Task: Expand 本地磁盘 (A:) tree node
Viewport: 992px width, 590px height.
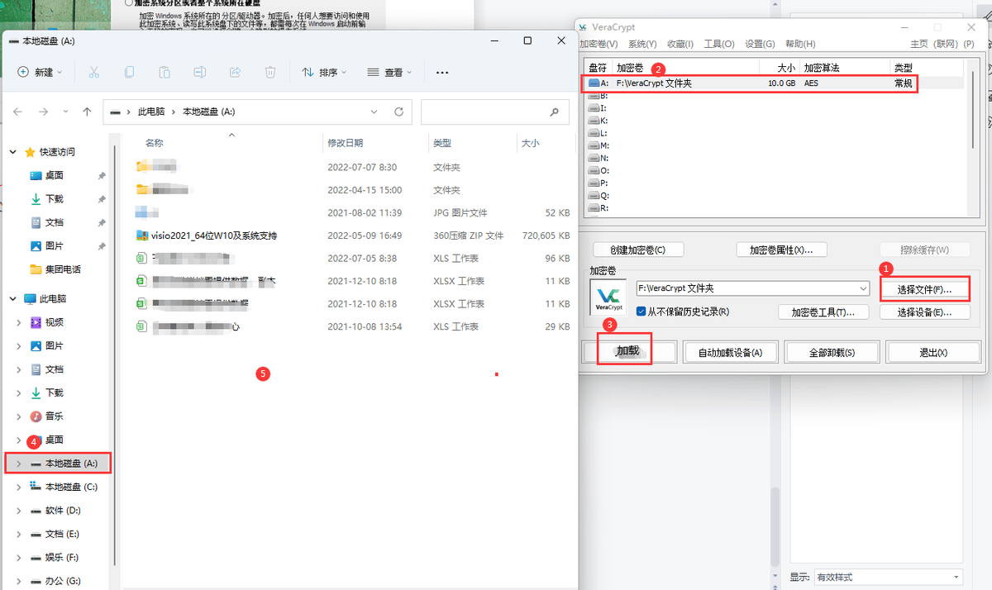Action: tap(19, 464)
